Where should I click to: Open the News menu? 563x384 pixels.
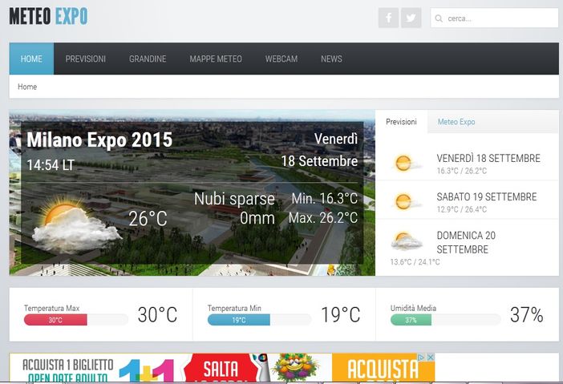331,59
